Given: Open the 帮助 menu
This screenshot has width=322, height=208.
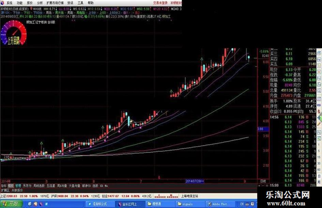Looking at the screenshot, I should (x=91, y=3).
